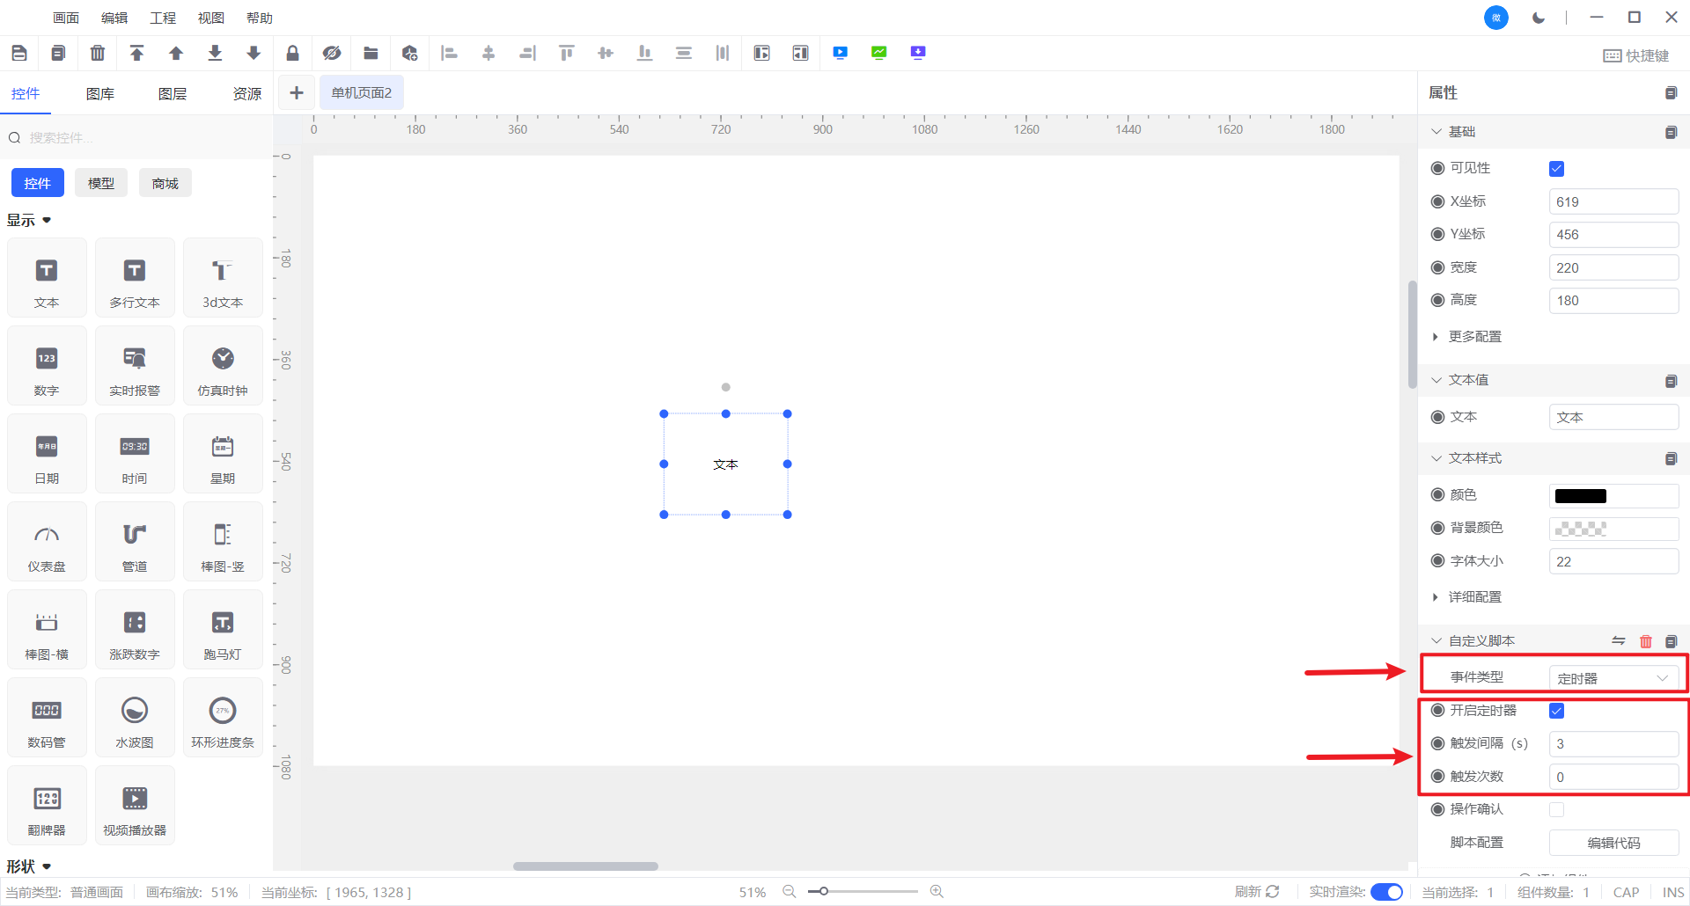
Task: Click the lock icon in the toolbar
Action: click(292, 54)
